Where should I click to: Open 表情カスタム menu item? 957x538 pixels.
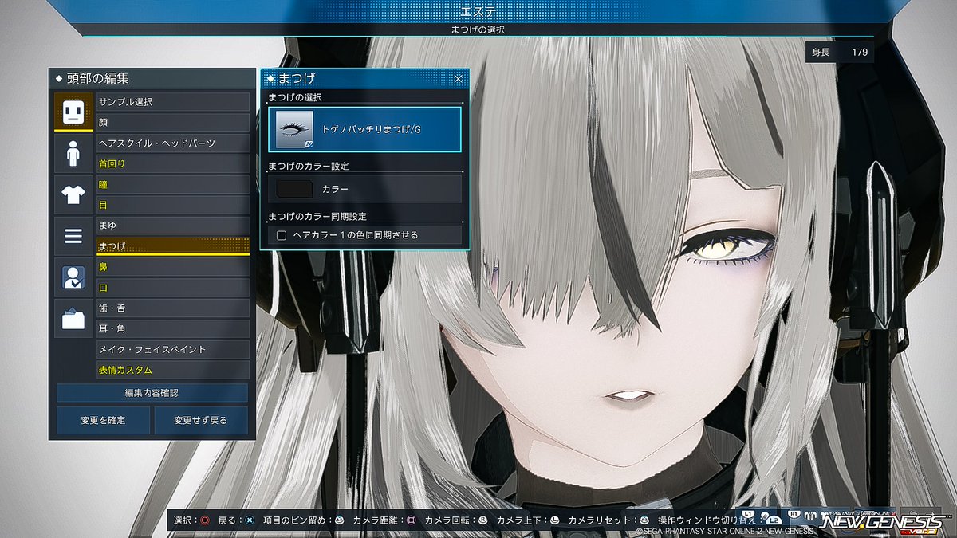(173, 371)
